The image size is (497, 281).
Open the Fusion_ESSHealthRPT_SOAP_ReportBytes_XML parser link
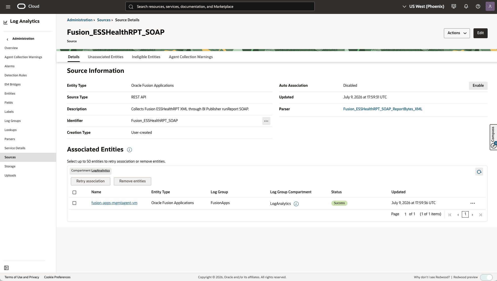pos(383,109)
